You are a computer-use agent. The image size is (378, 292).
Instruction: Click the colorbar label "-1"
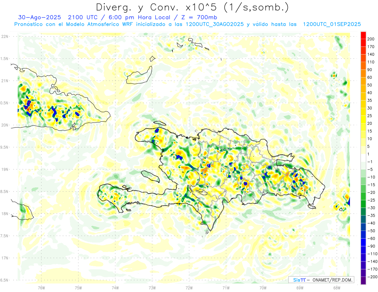[370, 162]
